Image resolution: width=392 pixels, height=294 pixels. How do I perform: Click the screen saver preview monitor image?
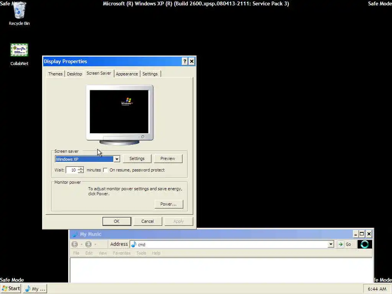(x=119, y=115)
